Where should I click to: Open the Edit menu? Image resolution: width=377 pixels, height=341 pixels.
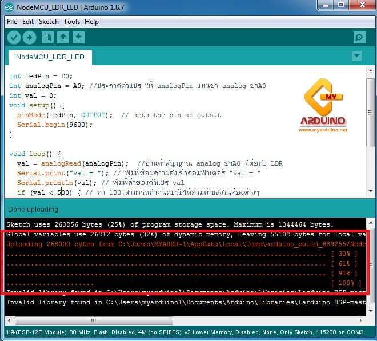point(28,22)
